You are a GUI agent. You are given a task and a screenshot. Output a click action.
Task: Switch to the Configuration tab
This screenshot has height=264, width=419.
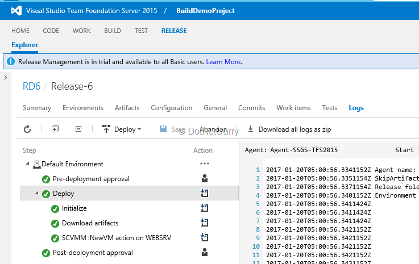(x=172, y=108)
